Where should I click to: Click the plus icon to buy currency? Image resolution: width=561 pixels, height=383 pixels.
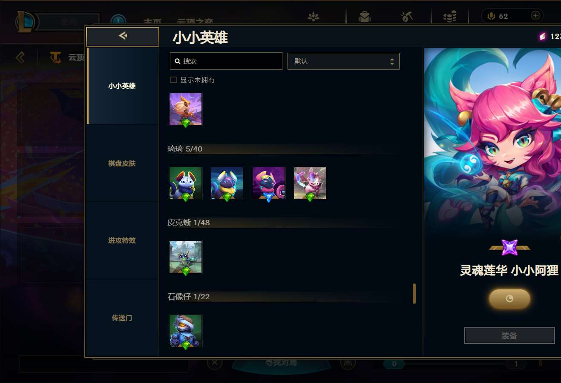click(x=536, y=16)
